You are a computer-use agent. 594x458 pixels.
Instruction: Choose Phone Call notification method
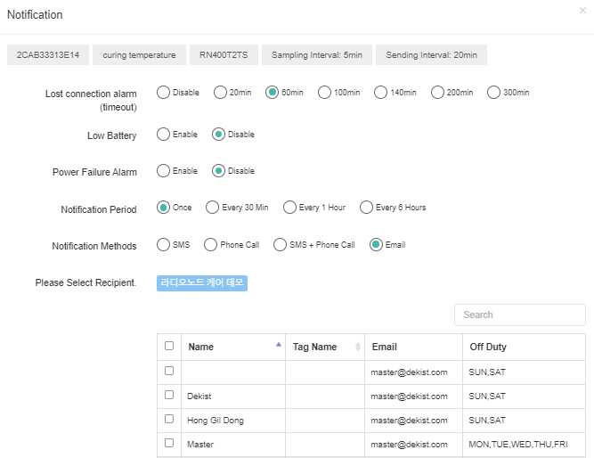(211, 244)
